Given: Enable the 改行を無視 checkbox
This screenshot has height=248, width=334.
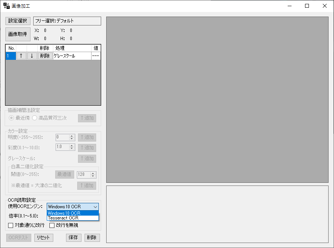Looking at the screenshot, I should coord(52,225).
